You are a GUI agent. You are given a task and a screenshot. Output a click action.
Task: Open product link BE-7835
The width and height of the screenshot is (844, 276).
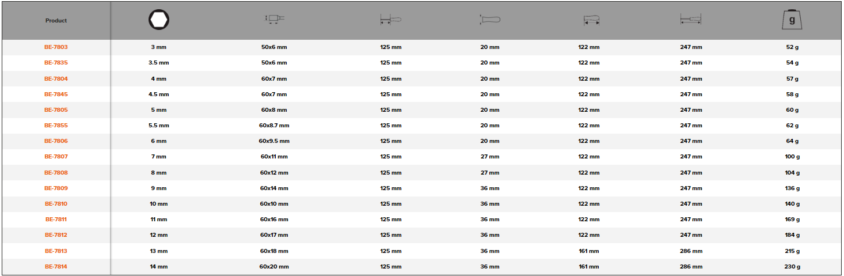tap(56, 63)
